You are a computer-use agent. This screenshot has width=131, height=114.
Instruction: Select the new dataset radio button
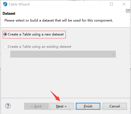click(5, 34)
